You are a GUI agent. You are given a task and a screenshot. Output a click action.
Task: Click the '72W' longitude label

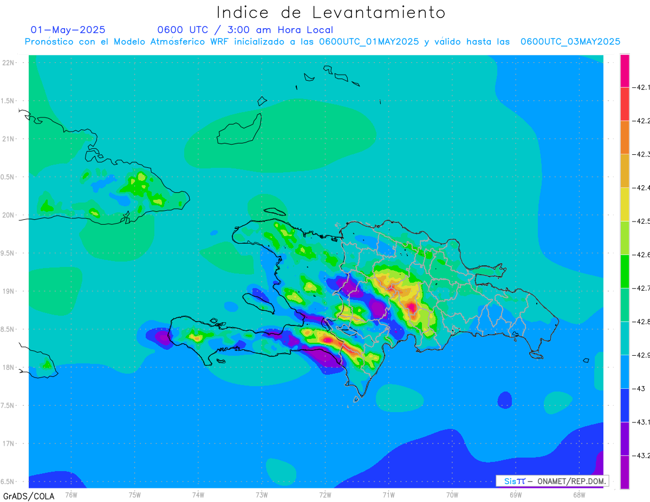click(x=325, y=495)
